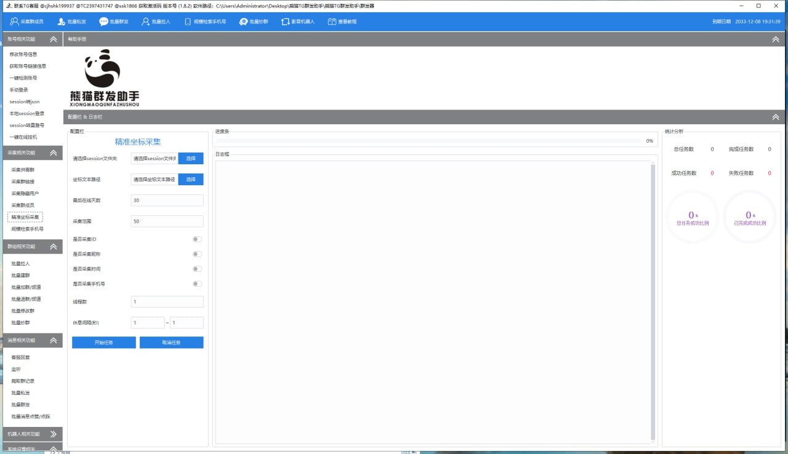Expand the 机器人相关功能 sidebar section
This screenshot has height=454, width=788.
pyautogui.click(x=54, y=434)
